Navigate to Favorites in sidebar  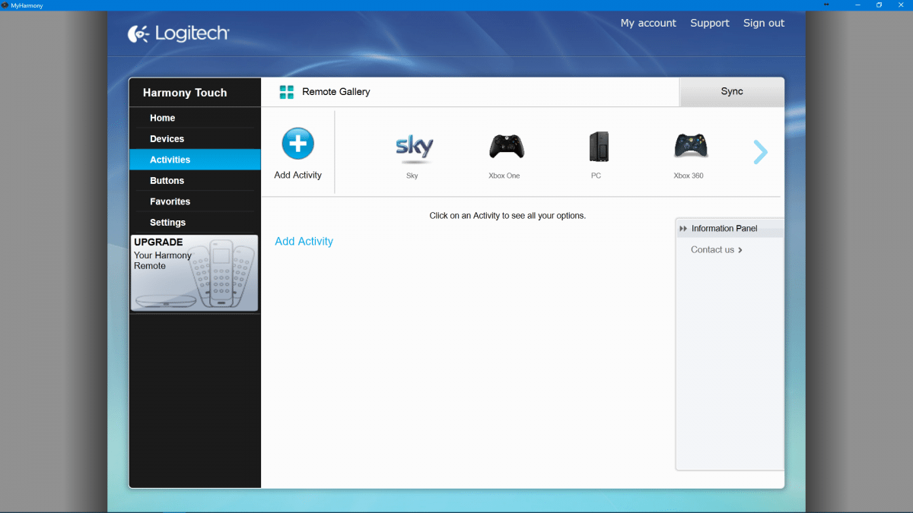(170, 201)
